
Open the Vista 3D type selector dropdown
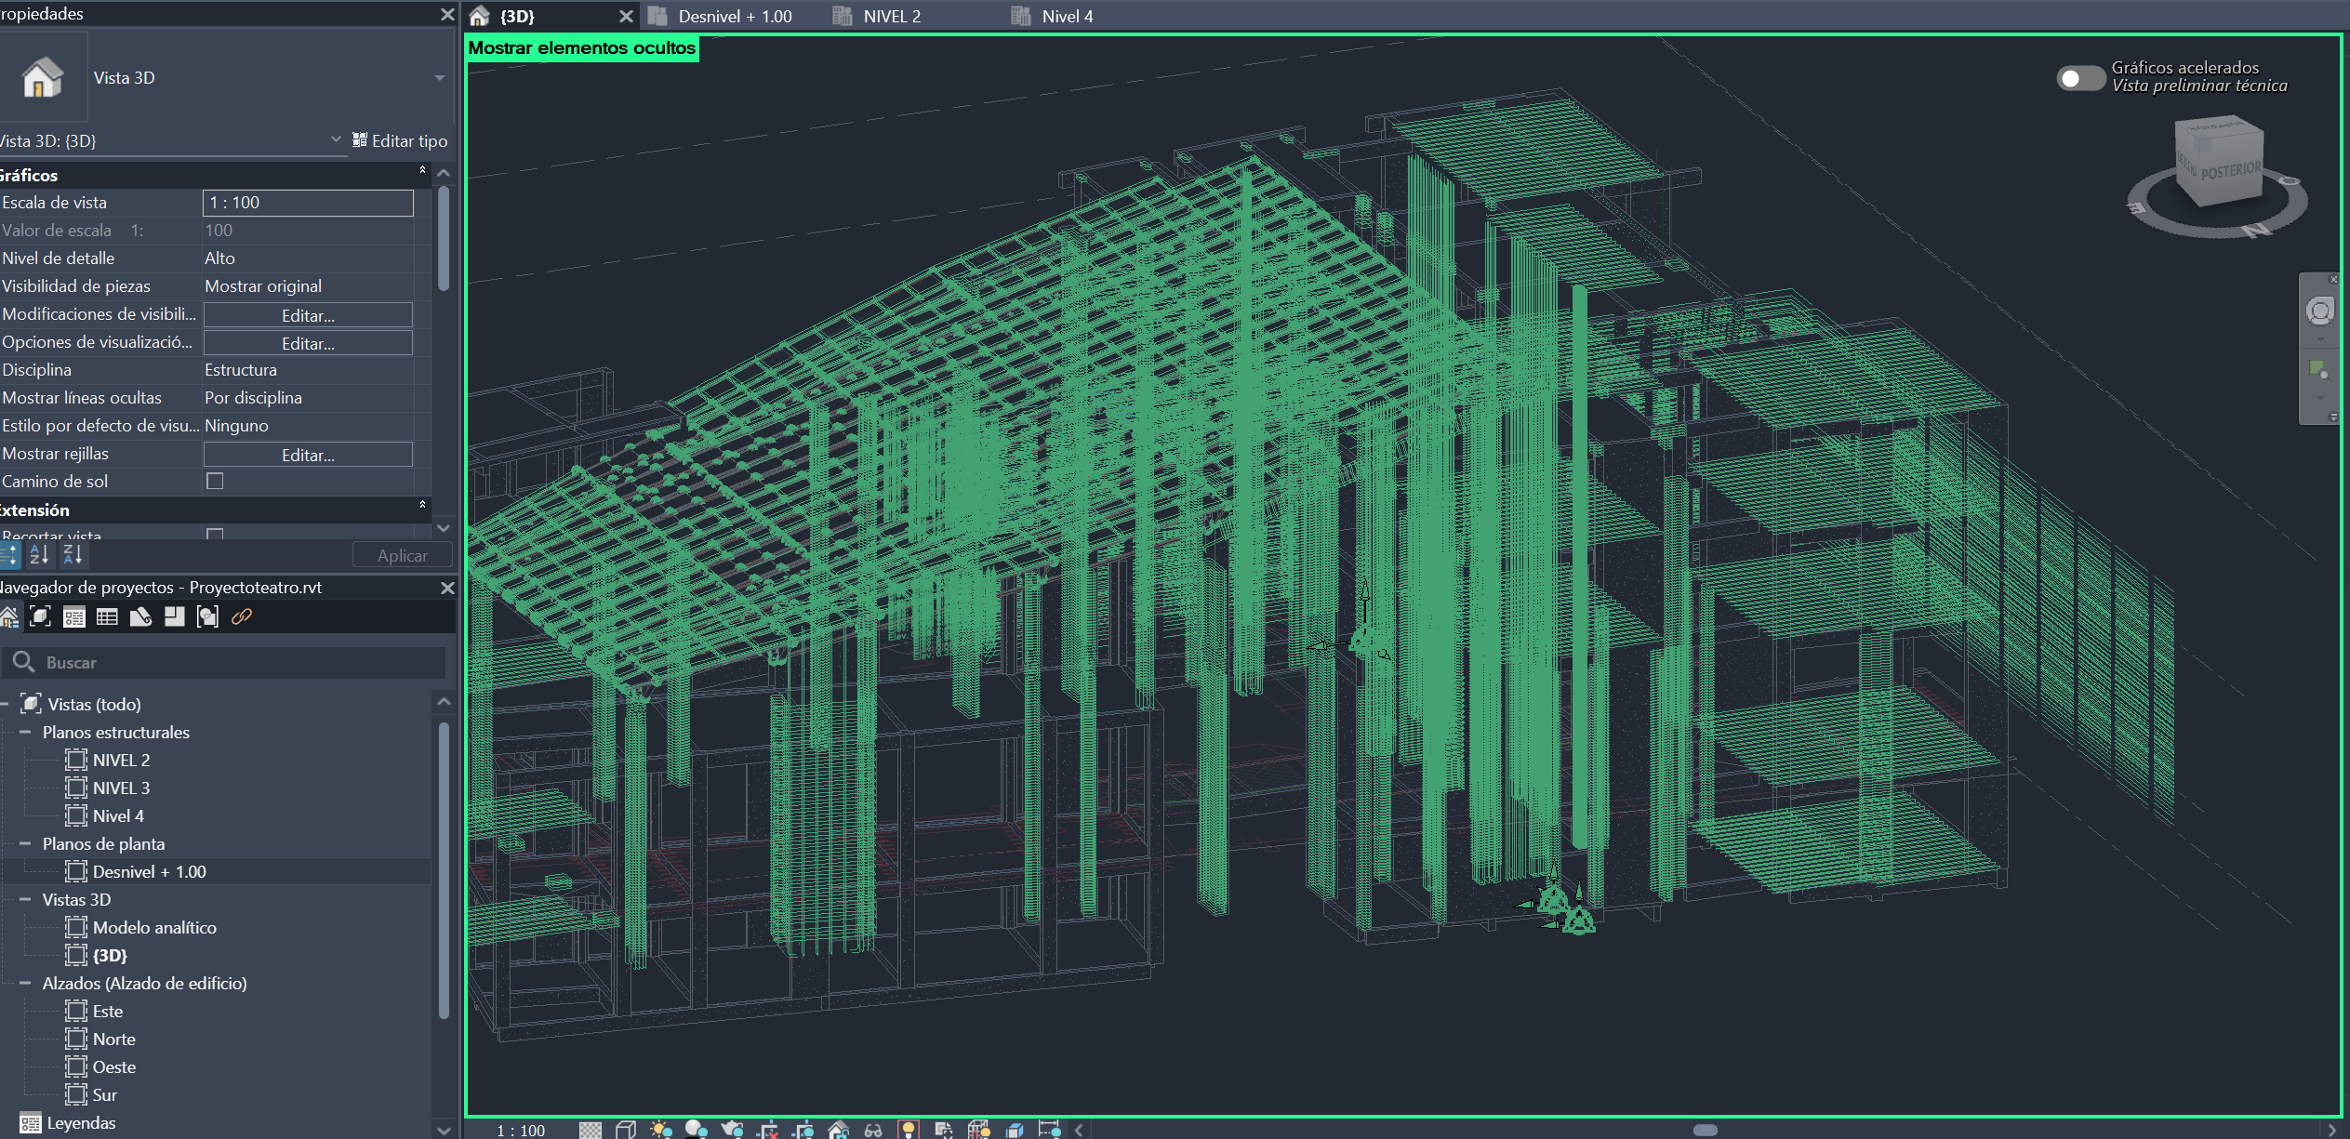tap(440, 78)
